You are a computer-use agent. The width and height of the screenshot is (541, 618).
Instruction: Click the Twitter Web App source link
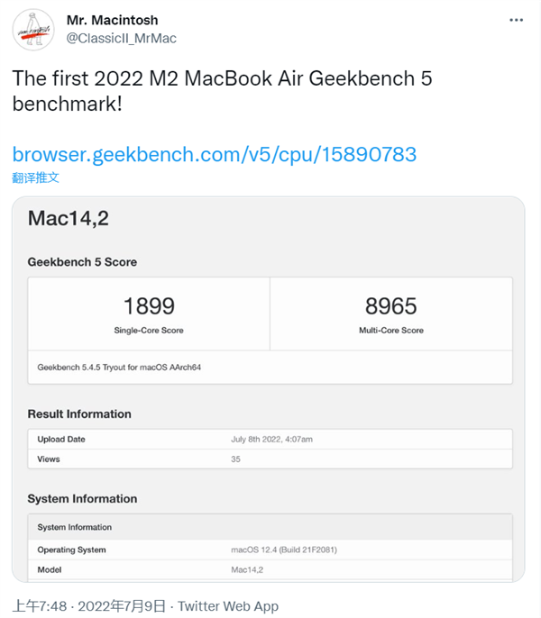(228, 606)
